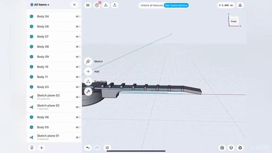Screen dimensions: 272x153
Task: Hide Body 03 using the eye
Action: (77, 87)
